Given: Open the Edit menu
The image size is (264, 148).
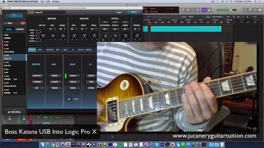Looking at the screenshot, I should 48,2.
